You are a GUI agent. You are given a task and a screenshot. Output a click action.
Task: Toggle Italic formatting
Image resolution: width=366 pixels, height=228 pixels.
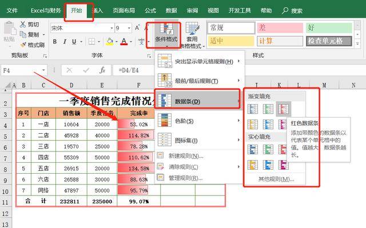pyautogui.click(x=65, y=42)
